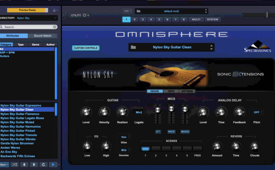The width and height of the screenshot is (275, 170).
Task: Select the INFO tab
Action: [171, 91]
